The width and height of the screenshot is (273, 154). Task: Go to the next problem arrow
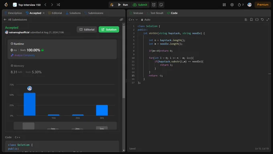[52, 5]
